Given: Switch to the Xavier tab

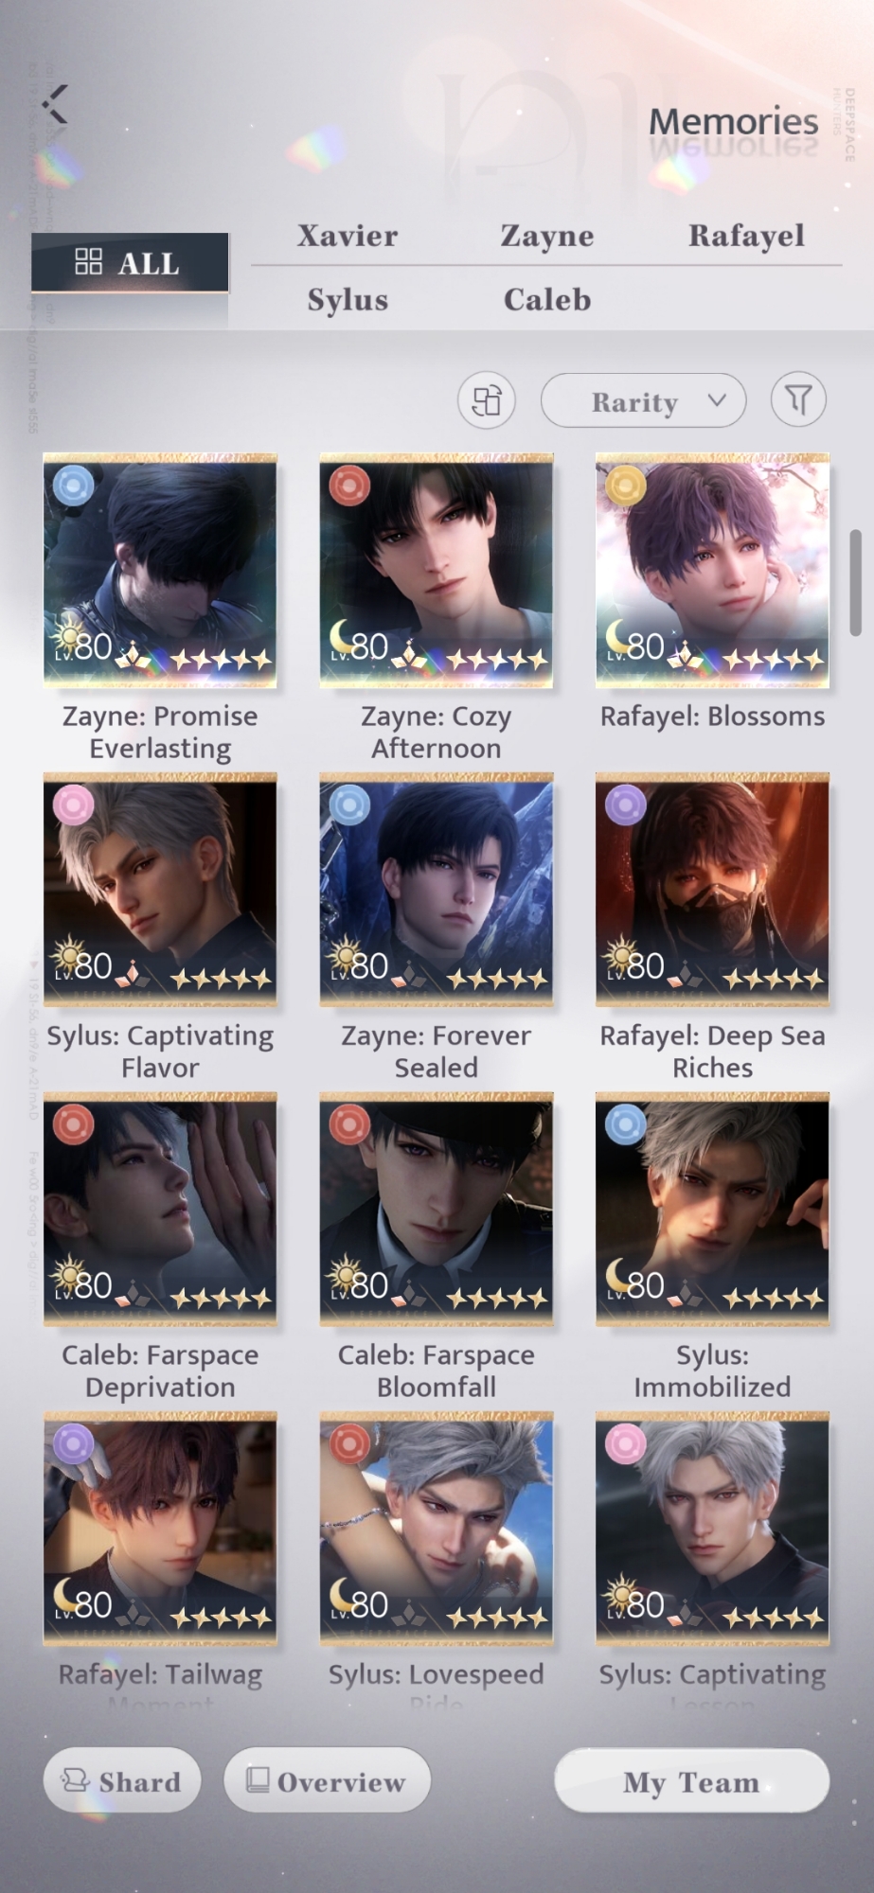Looking at the screenshot, I should pos(348,236).
